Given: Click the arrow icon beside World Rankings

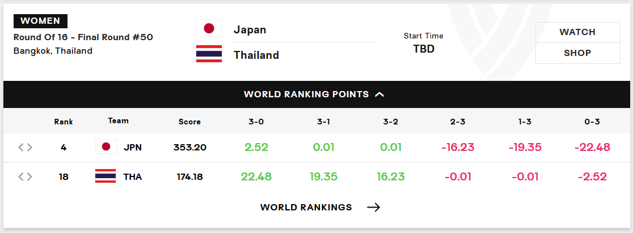Looking at the screenshot, I should point(373,207).
